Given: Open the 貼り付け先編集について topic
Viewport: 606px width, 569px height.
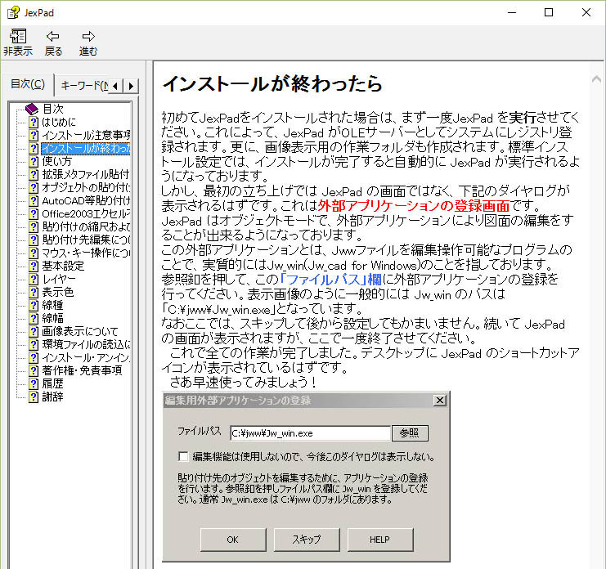Looking at the screenshot, I should tap(86, 240).
